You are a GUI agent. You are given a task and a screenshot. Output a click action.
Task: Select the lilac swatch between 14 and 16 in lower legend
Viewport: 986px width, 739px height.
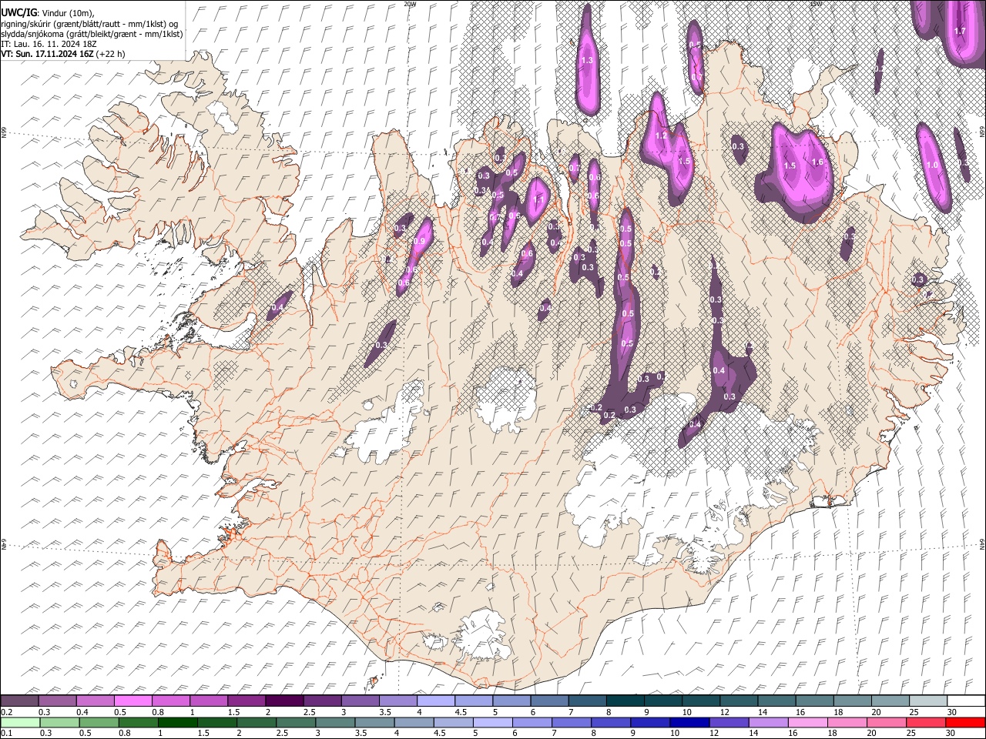click(767, 722)
